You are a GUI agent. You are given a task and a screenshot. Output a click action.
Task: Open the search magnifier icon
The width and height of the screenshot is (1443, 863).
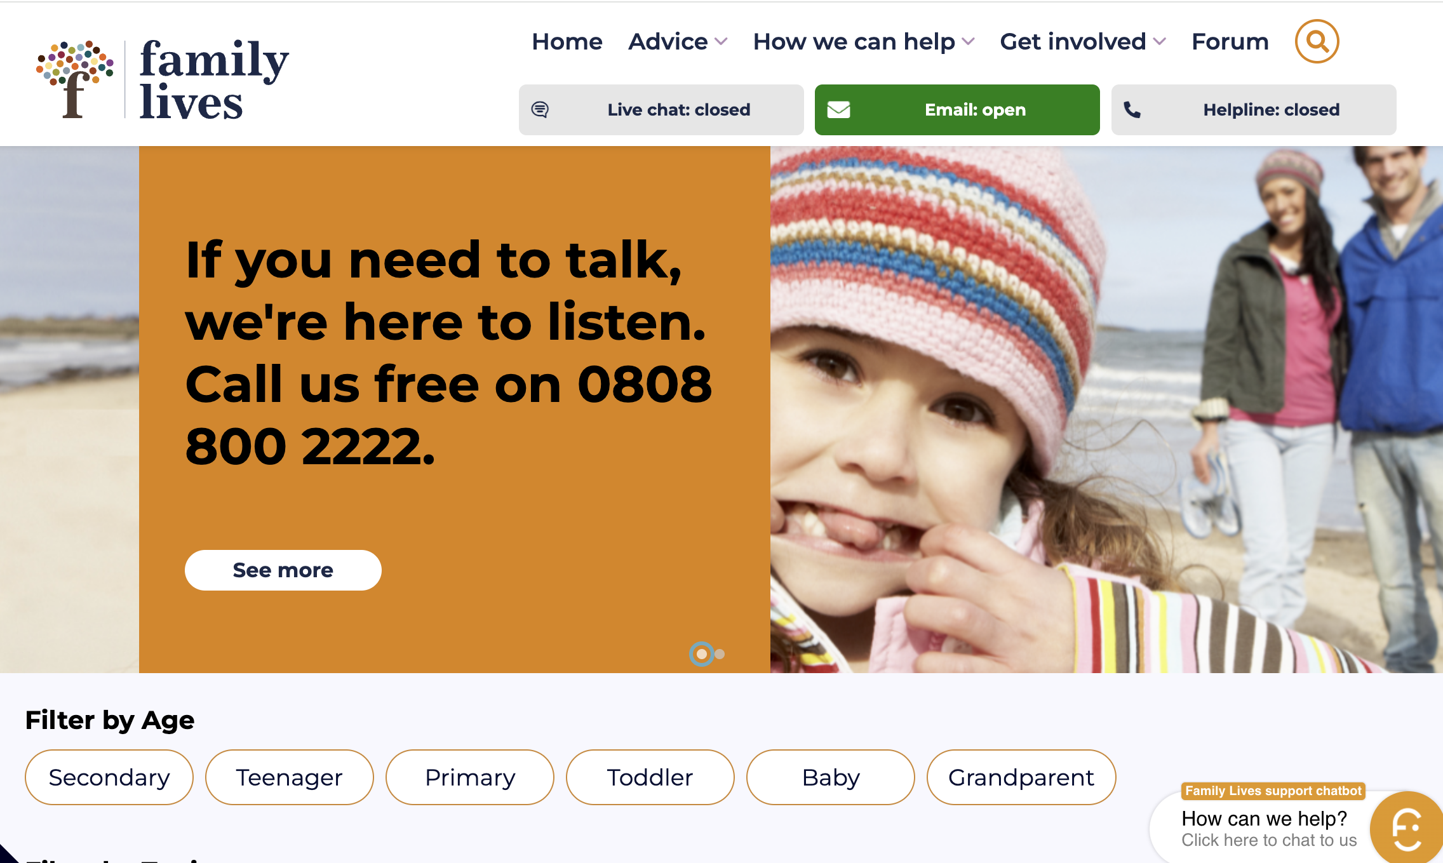pyautogui.click(x=1317, y=42)
